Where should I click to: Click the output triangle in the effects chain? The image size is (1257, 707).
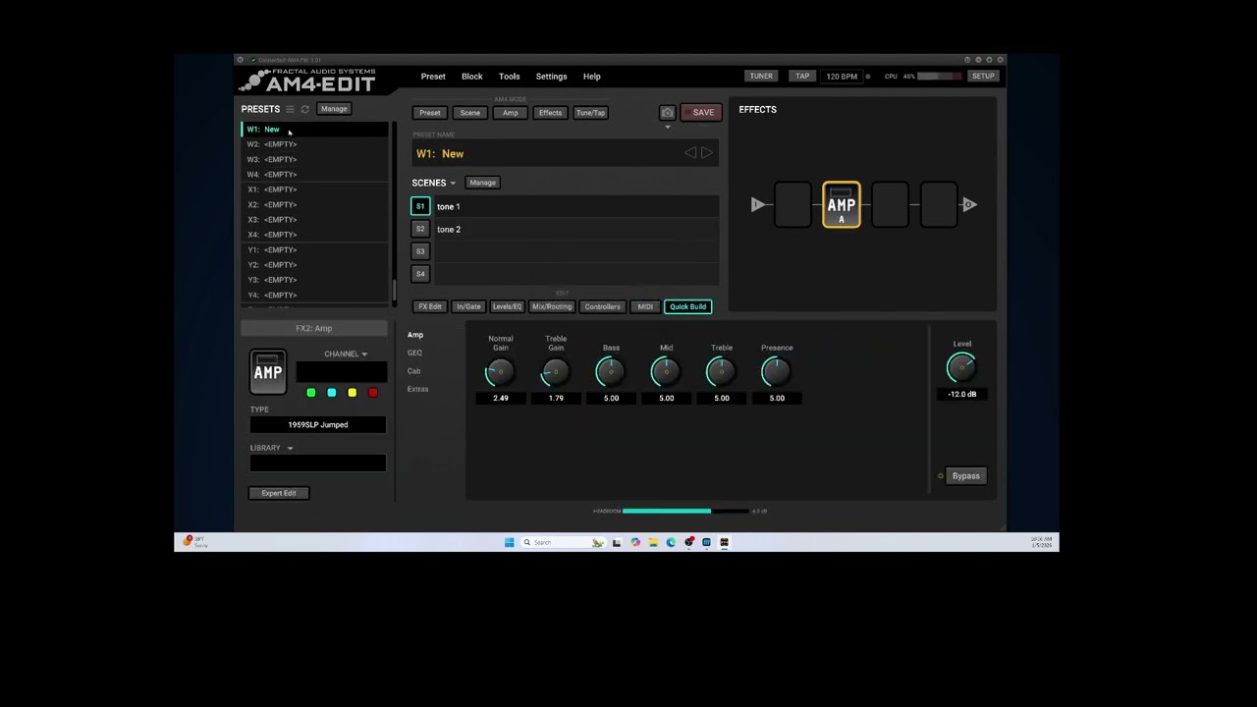coord(969,204)
